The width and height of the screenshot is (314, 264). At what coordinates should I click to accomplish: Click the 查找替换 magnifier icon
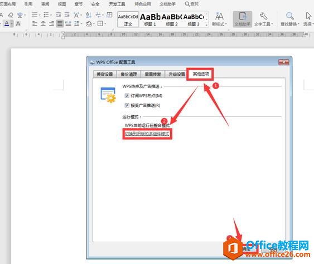(289, 16)
